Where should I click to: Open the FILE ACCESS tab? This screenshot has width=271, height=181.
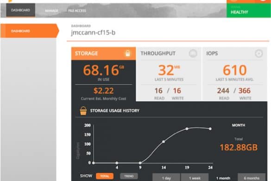click(77, 11)
